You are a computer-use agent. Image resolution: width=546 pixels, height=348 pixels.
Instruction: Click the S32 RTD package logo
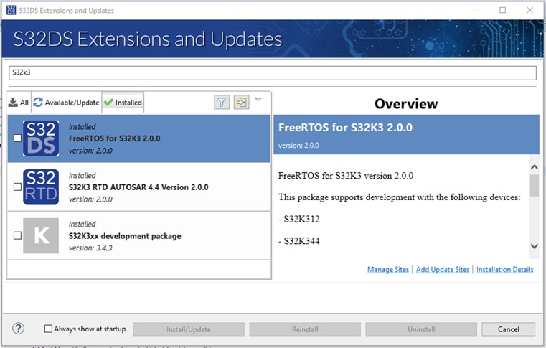(40, 187)
